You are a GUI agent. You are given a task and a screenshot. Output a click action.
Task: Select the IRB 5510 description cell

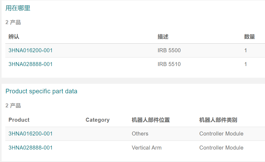(x=169, y=64)
